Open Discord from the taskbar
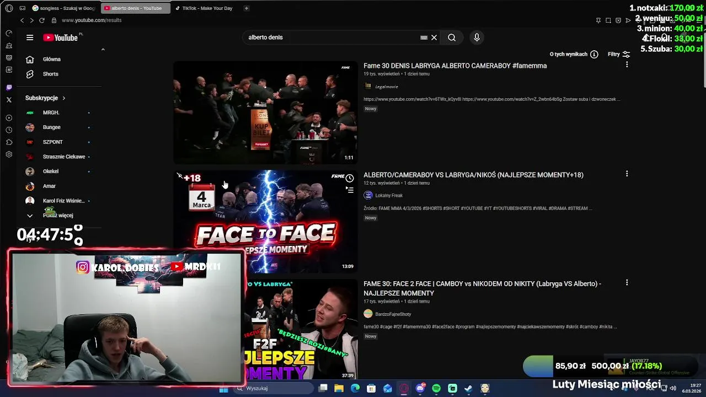The width and height of the screenshot is (706, 397). click(x=420, y=388)
